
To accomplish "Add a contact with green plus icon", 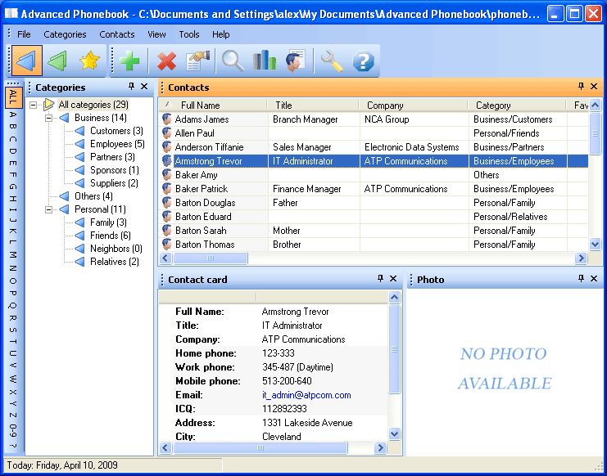I will [129, 61].
